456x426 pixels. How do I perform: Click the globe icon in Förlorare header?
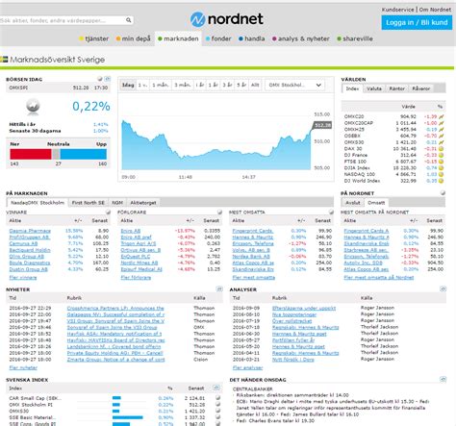coord(219,213)
